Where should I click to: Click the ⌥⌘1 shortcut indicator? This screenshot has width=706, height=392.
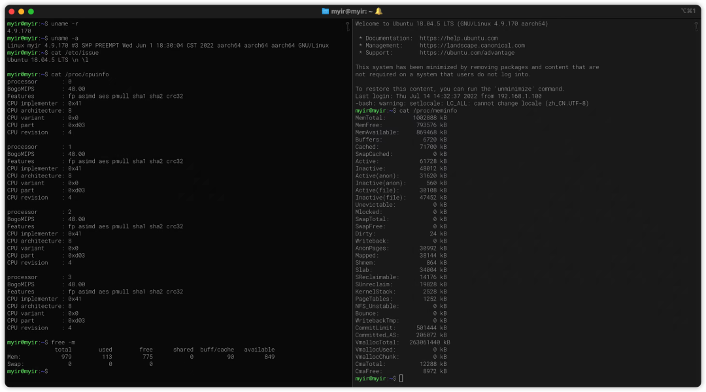pos(688,11)
